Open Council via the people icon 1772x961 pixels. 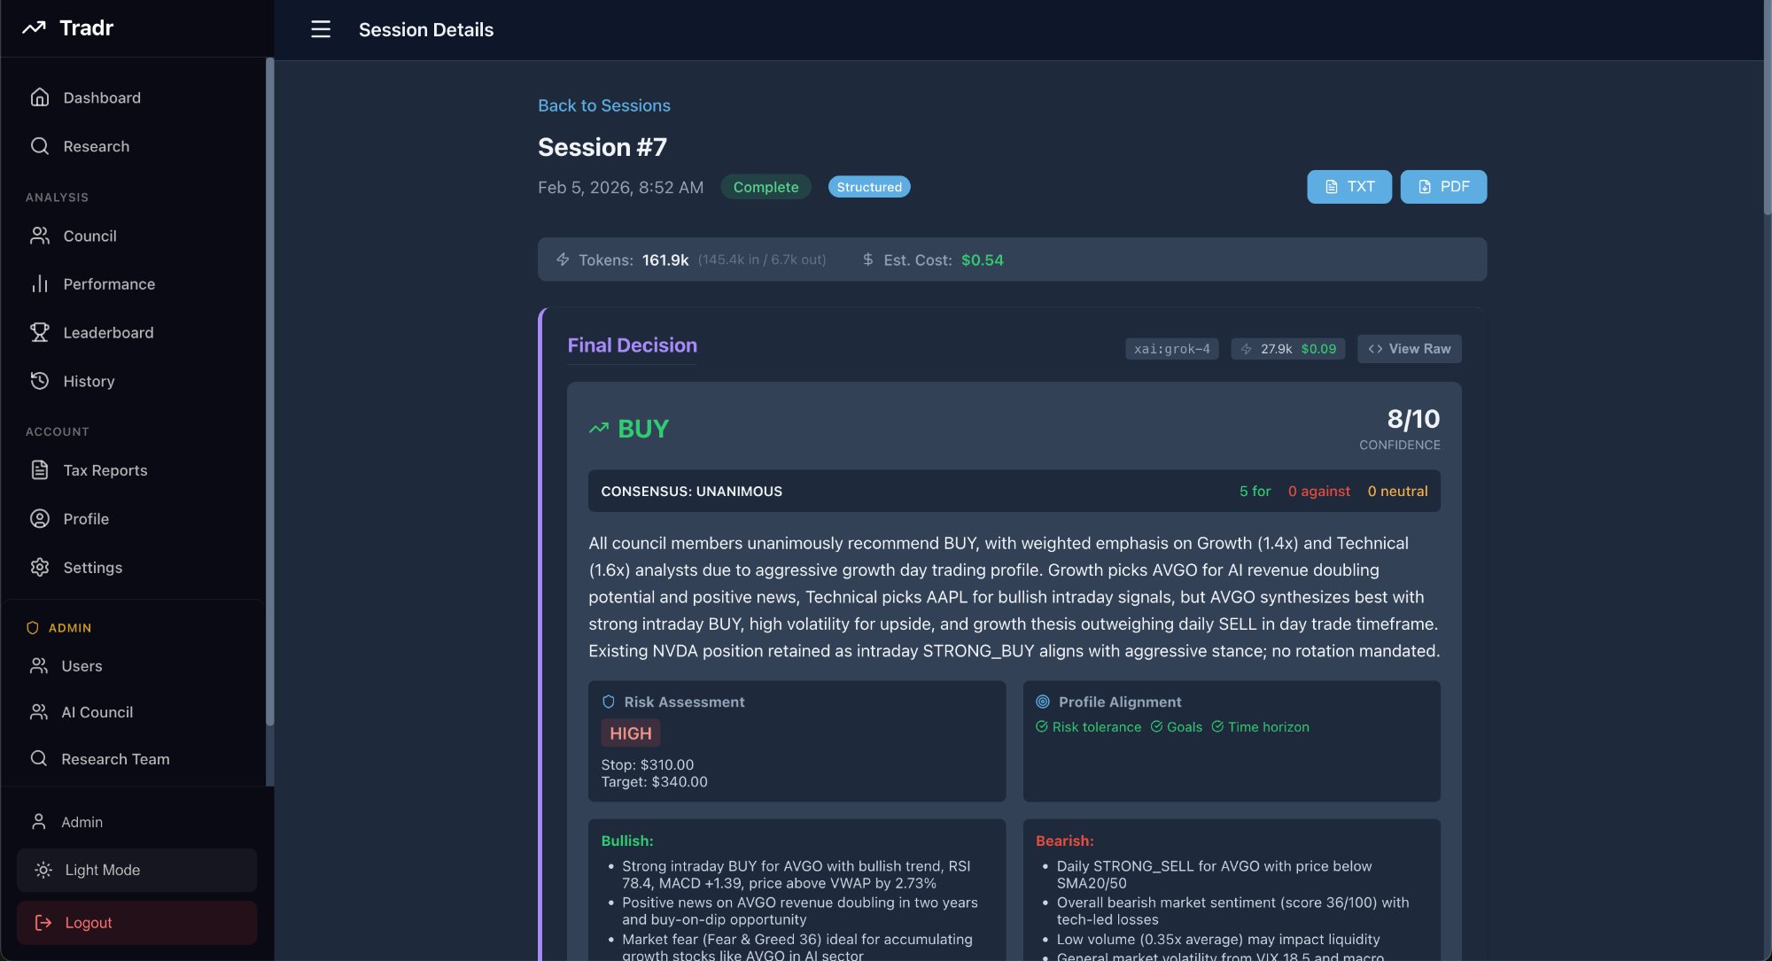(x=40, y=236)
